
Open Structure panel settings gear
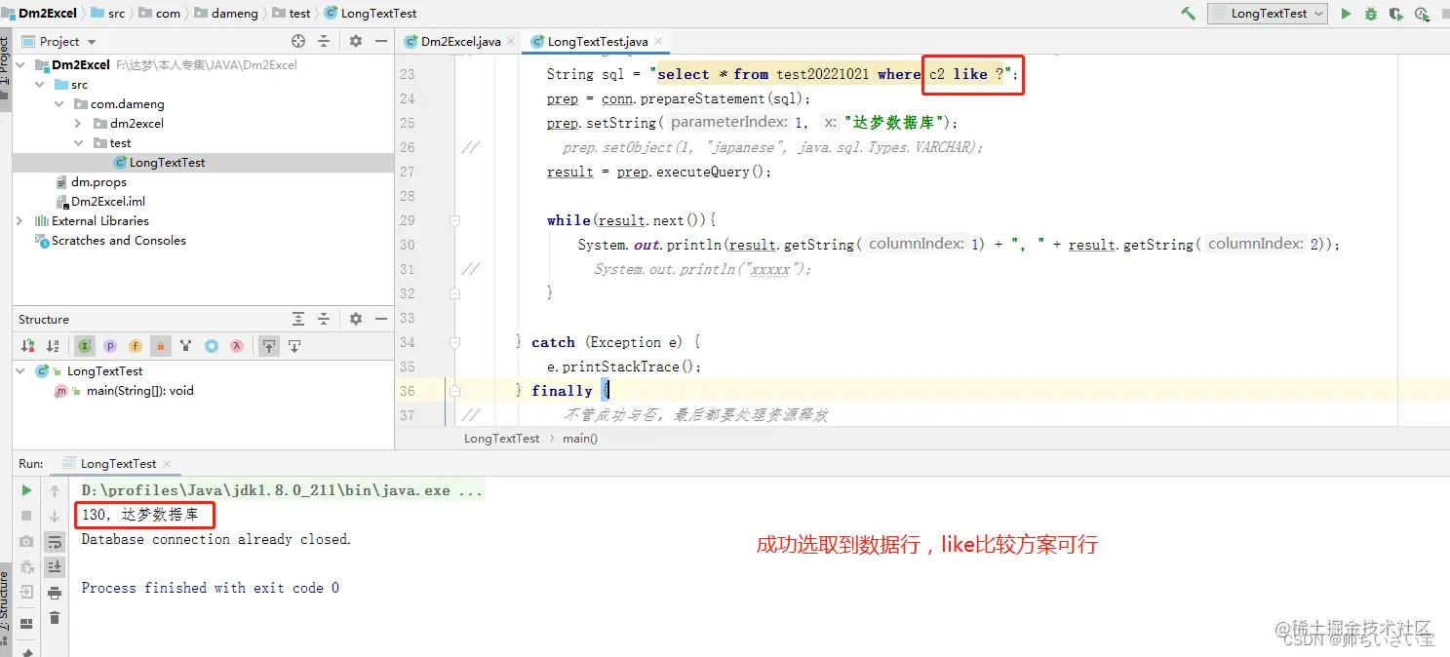coord(356,319)
